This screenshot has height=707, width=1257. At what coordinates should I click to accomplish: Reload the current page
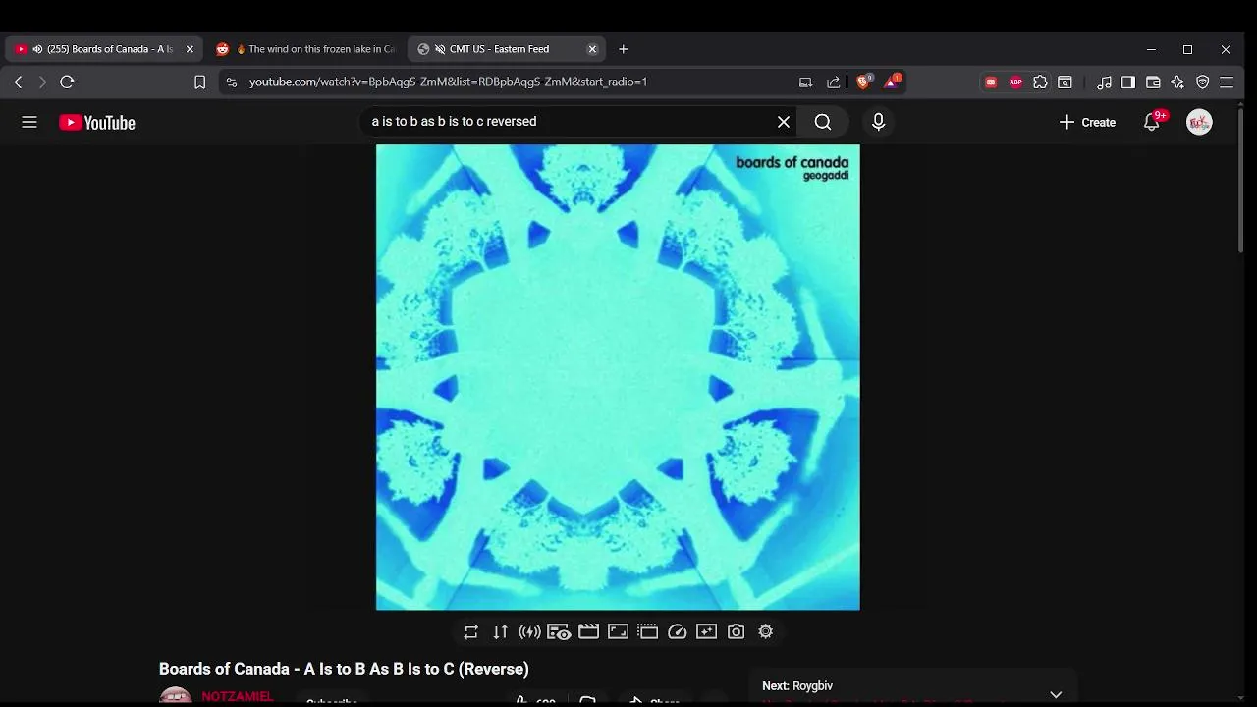click(x=67, y=82)
